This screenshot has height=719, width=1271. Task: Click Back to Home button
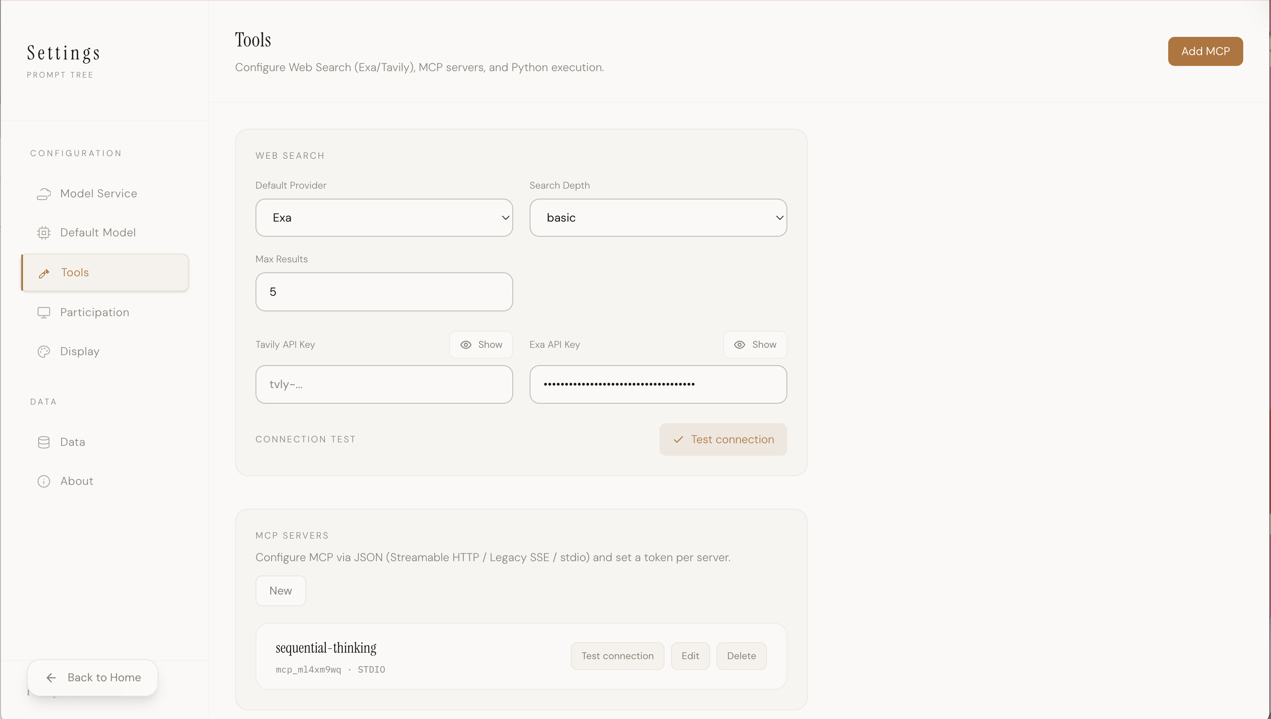[x=92, y=677]
